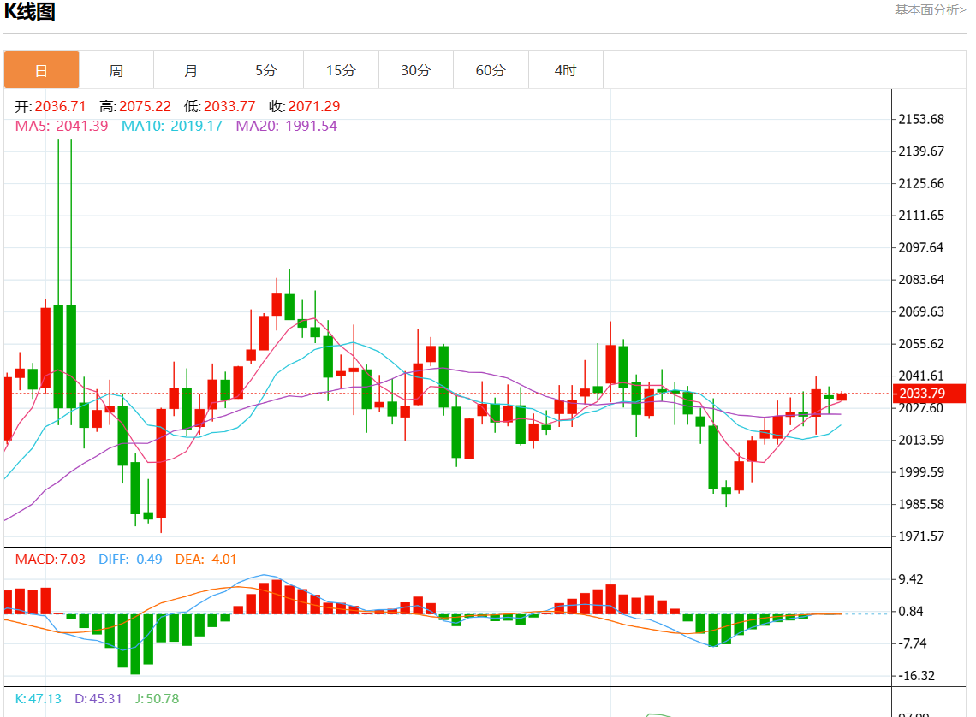Image resolution: width=976 pixels, height=717 pixels.
Task: Open the 30分 timeframe tab
Action: click(416, 70)
